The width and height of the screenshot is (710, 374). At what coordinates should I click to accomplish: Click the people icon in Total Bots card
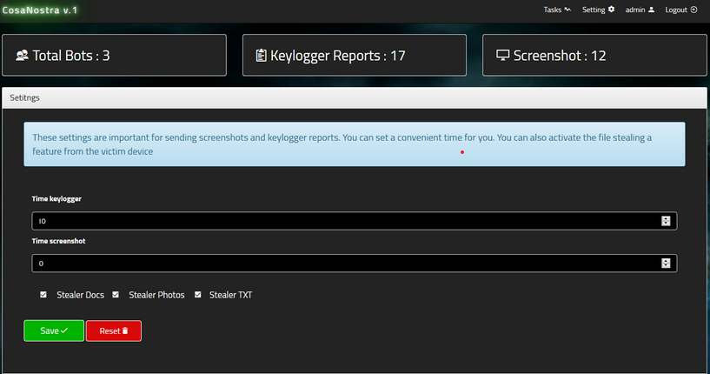point(23,56)
